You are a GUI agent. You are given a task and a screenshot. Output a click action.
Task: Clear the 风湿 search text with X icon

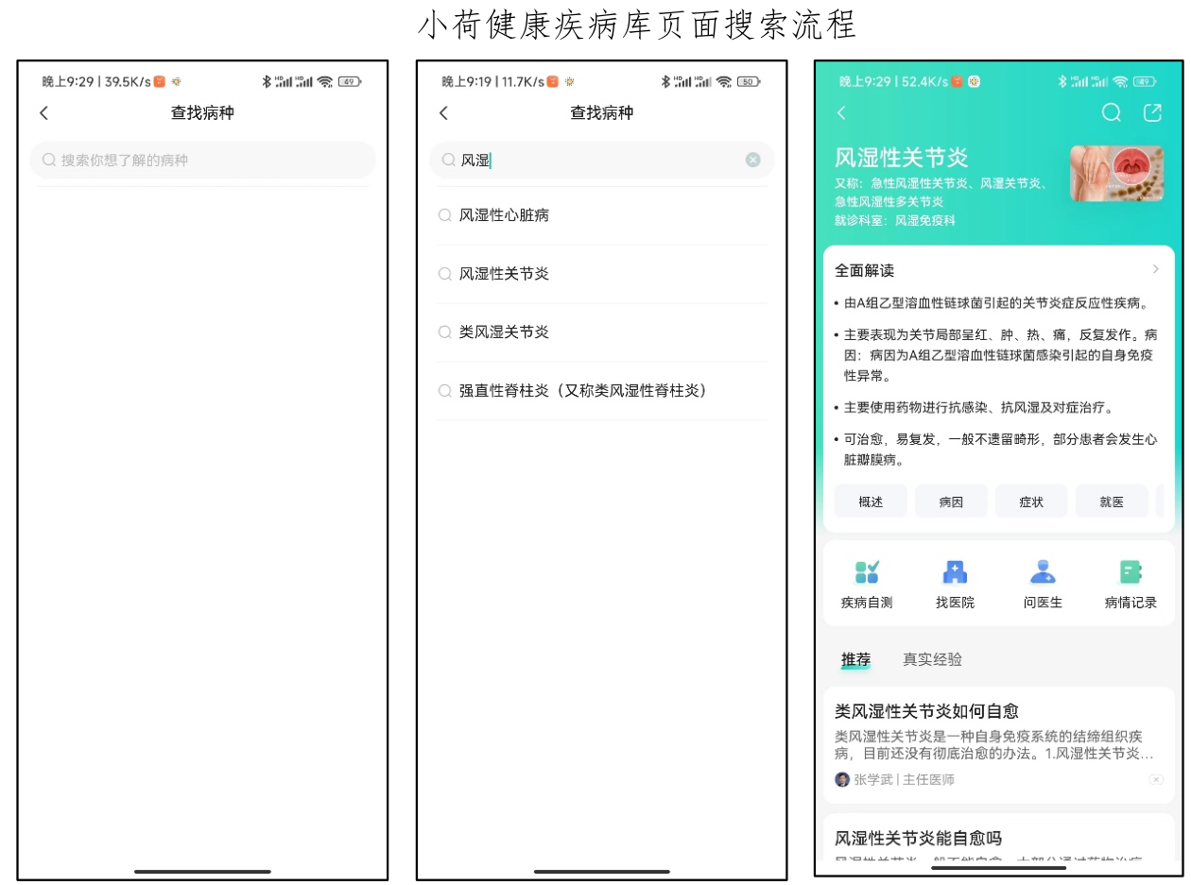point(752,161)
